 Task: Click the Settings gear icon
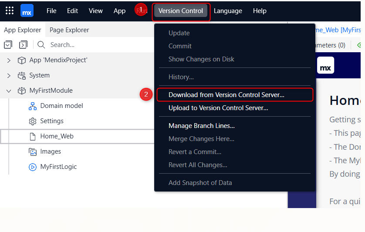pyautogui.click(x=33, y=121)
